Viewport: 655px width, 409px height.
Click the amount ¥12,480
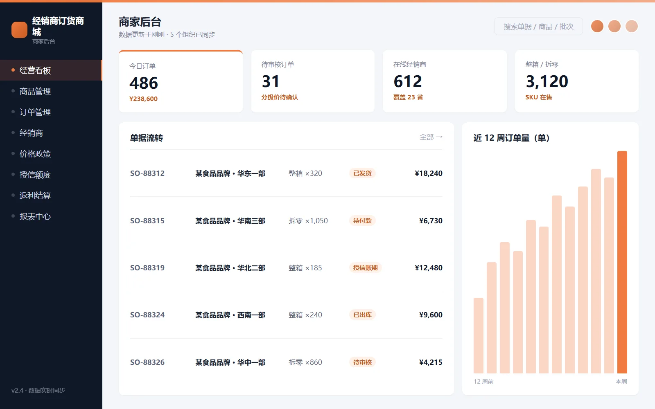429,268
